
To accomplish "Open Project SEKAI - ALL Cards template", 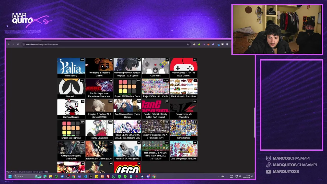I will [x=155, y=88].
